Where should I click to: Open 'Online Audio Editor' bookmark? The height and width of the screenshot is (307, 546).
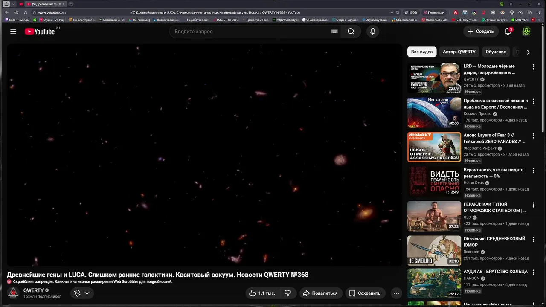[434, 20]
